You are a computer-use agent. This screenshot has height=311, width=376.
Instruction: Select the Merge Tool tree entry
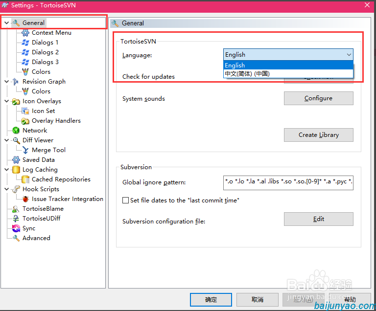tap(48, 150)
